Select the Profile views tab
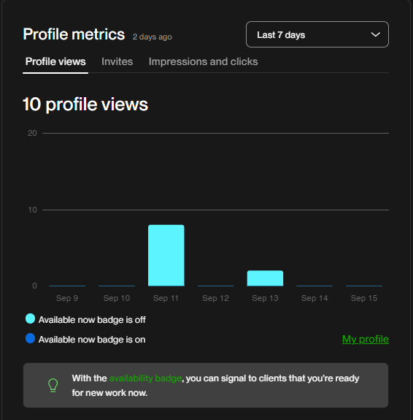The image size is (413, 420). pos(55,61)
